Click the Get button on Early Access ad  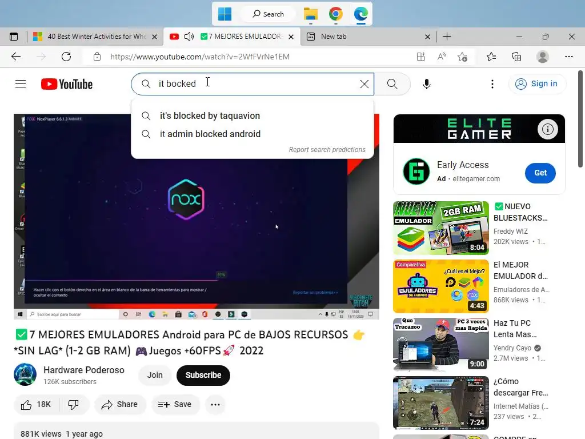tap(540, 173)
